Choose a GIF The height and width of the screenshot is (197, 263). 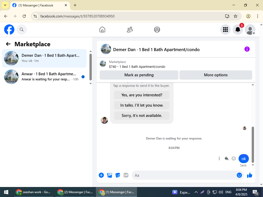tap(126, 175)
